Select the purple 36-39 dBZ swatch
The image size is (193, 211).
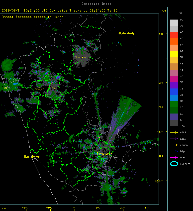(174, 85)
